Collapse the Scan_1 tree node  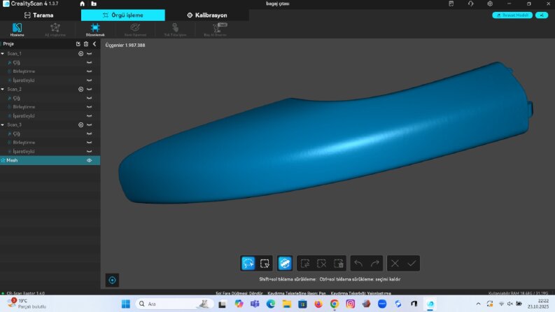(x=3, y=54)
